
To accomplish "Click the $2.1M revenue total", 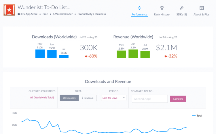I will coord(166,48).
